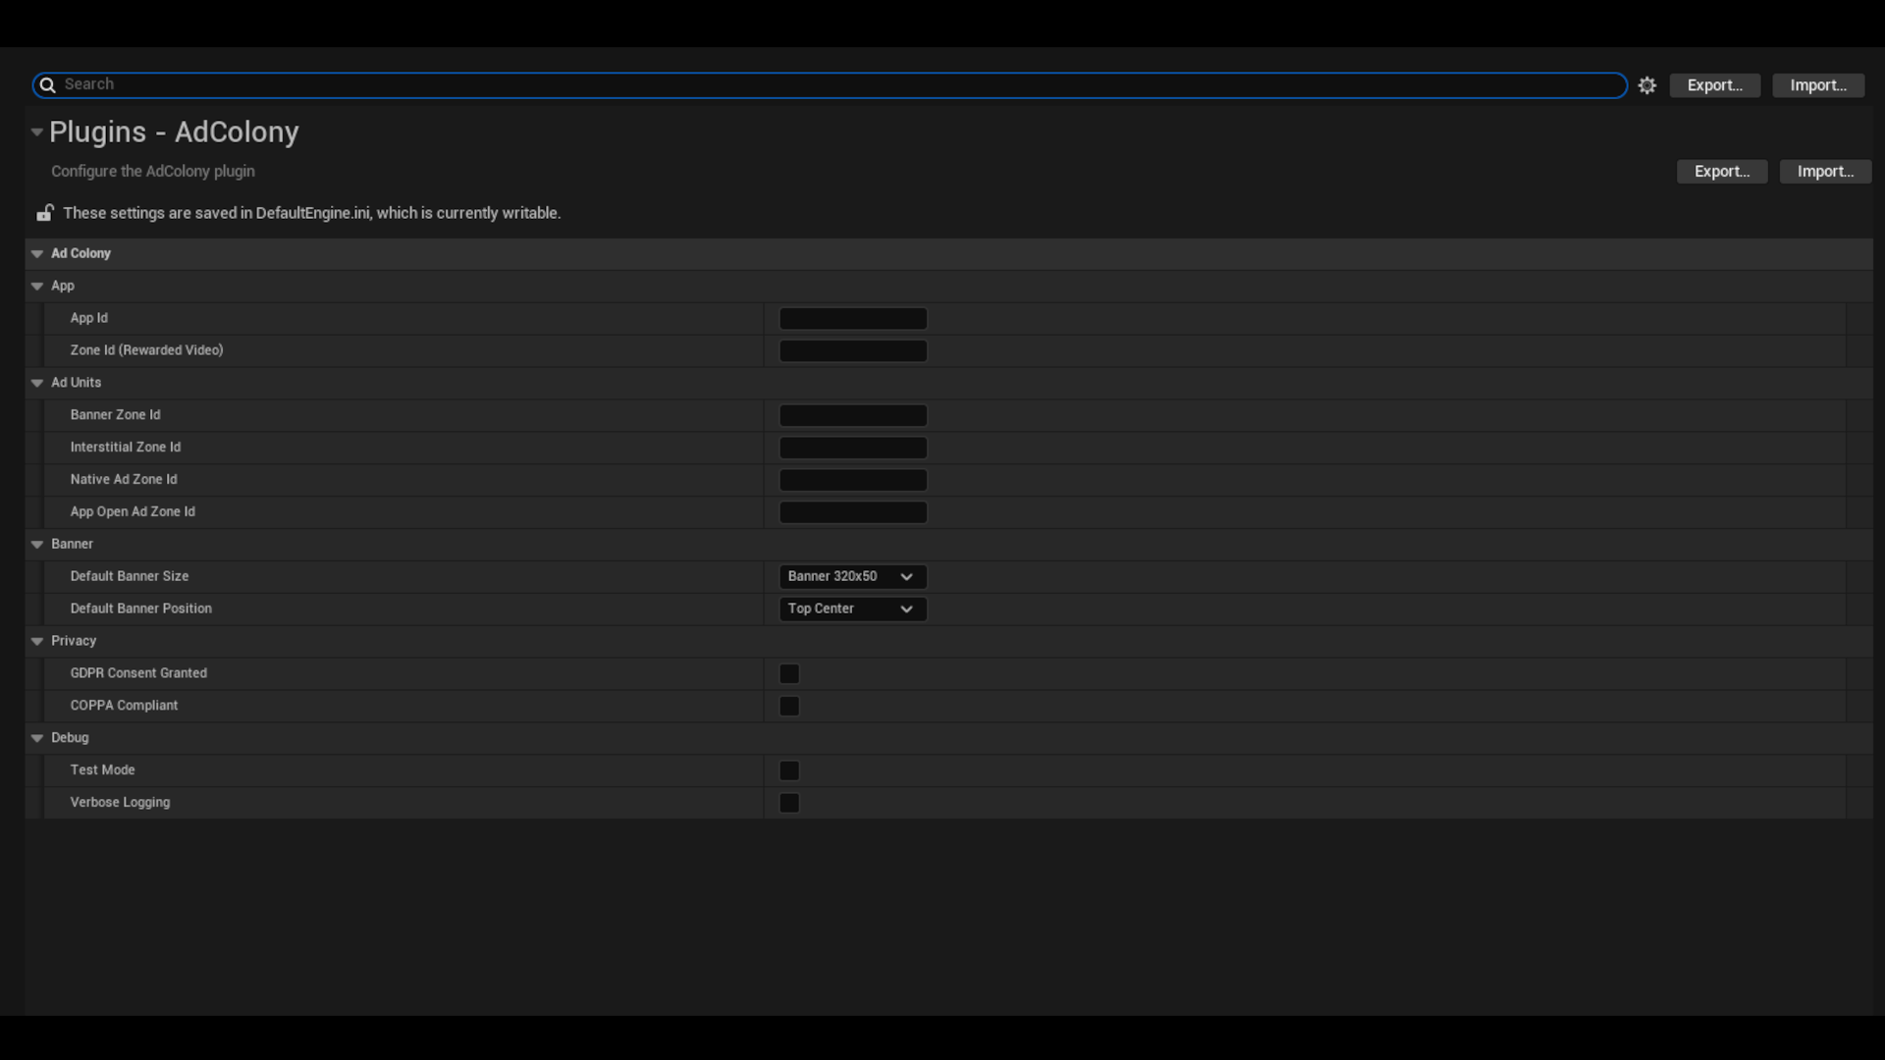Click 'Configure the AdColony plugin' description text
1885x1060 pixels.
coord(153,171)
